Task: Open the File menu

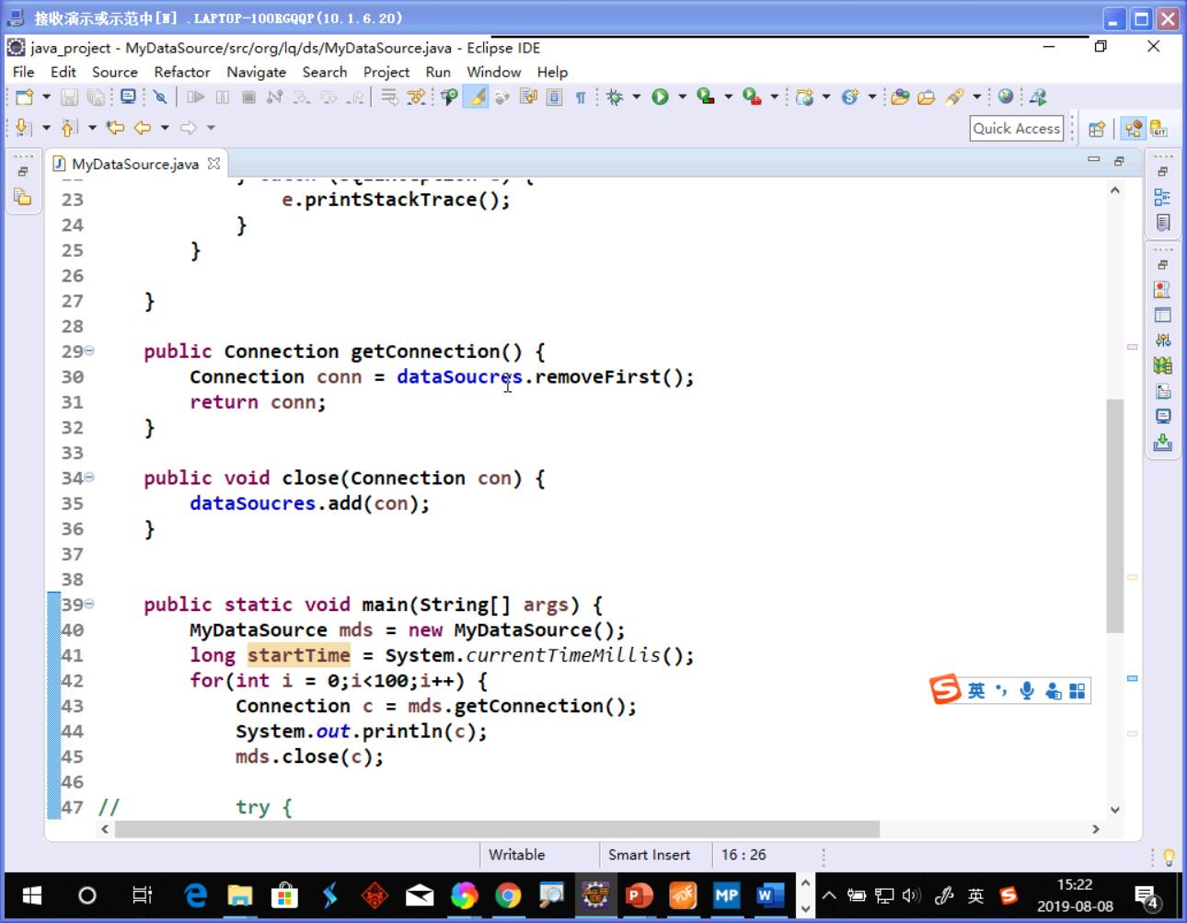Action: (x=23, y=72)
